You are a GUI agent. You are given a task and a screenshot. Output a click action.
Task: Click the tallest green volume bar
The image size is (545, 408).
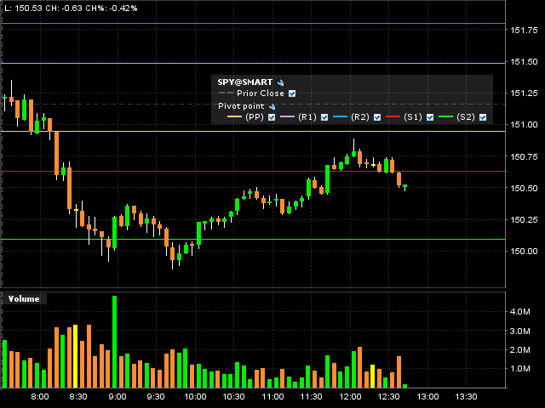[114, 340]
